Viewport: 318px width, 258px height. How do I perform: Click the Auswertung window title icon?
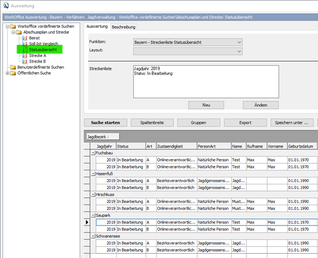coord(6,5)
